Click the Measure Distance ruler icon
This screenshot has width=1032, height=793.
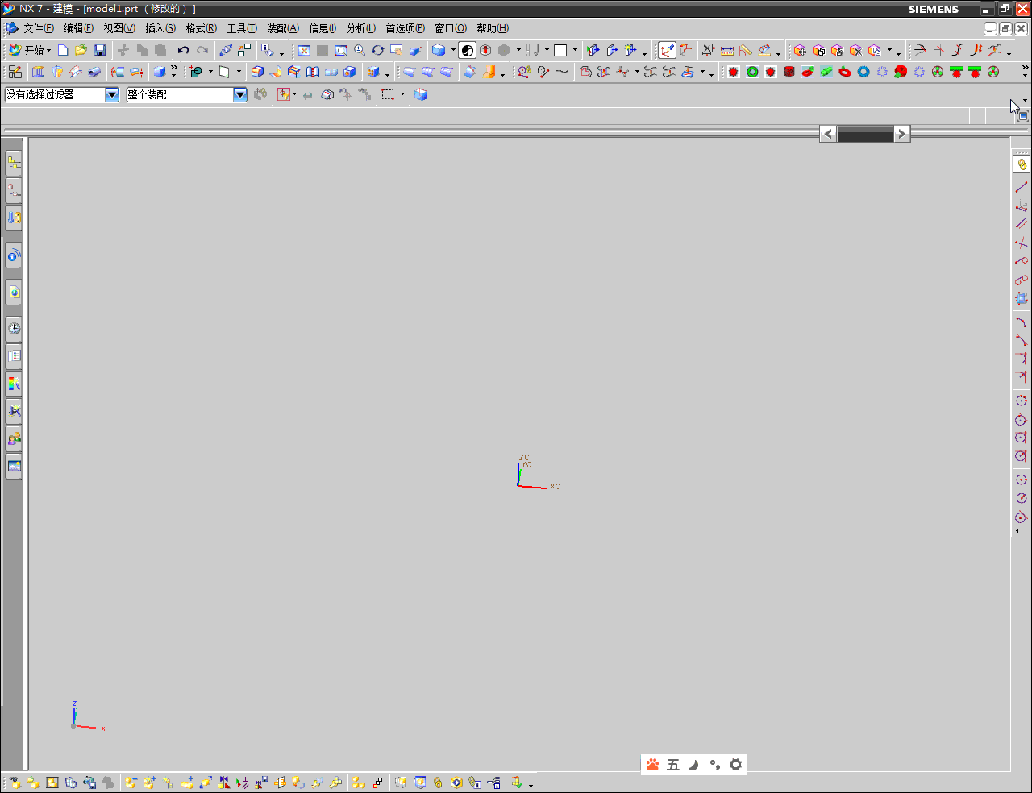(x=727, y=50)
